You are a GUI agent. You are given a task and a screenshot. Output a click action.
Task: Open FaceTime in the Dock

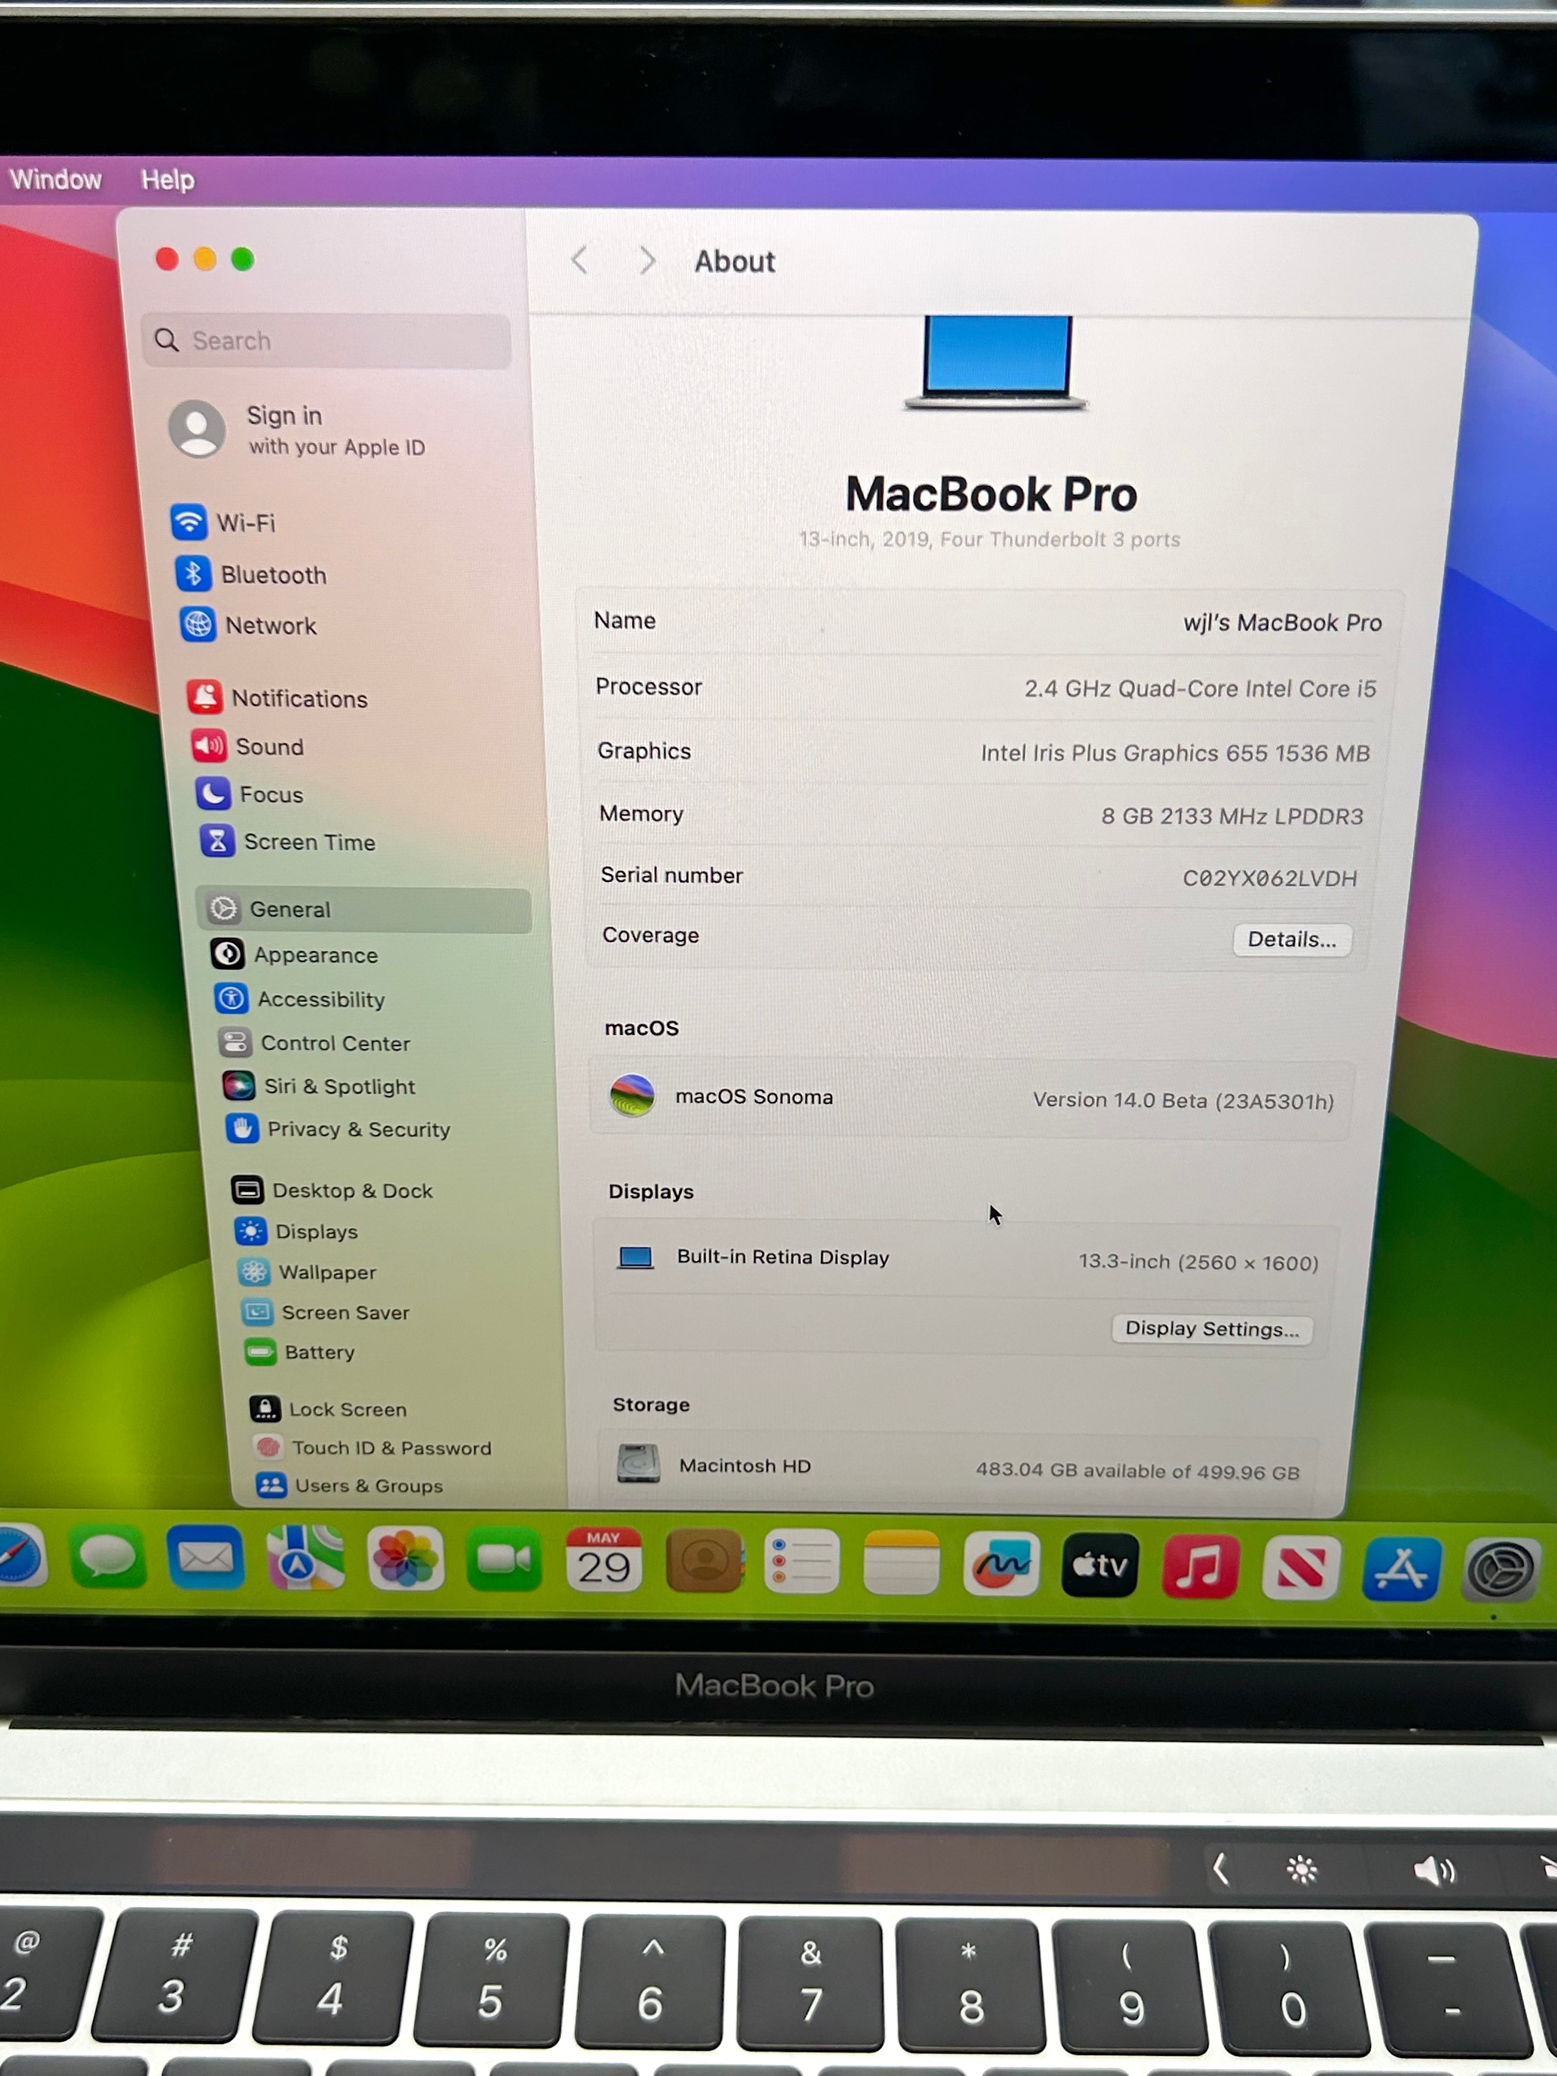pyautogui.click(x=504, y=1560)
